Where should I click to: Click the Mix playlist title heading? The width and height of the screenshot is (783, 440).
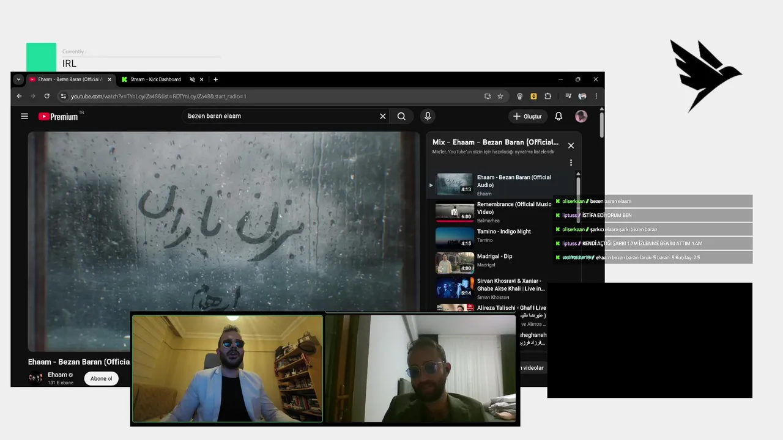click(x=495, y=142)
